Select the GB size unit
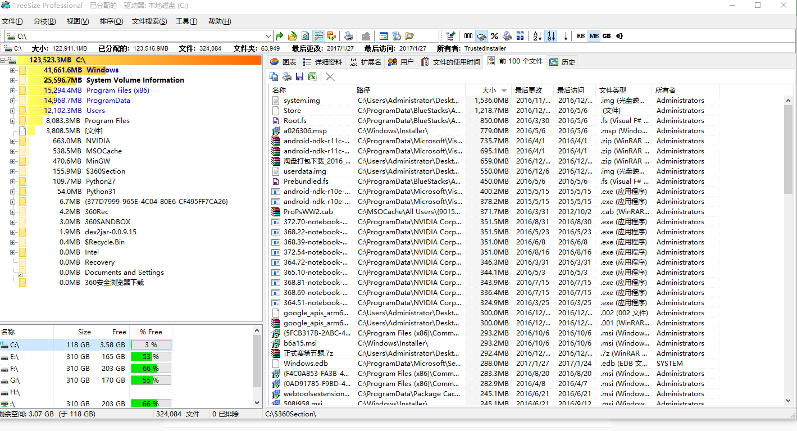797x431 pixels. (x=607, y=36)
